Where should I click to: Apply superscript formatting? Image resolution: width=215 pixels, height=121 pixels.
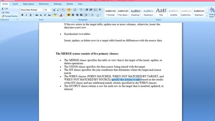pos(45,15)
